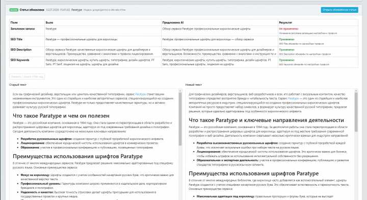
Task: Click the Лицензирование bullet in the old text
Action: point(90,143)
